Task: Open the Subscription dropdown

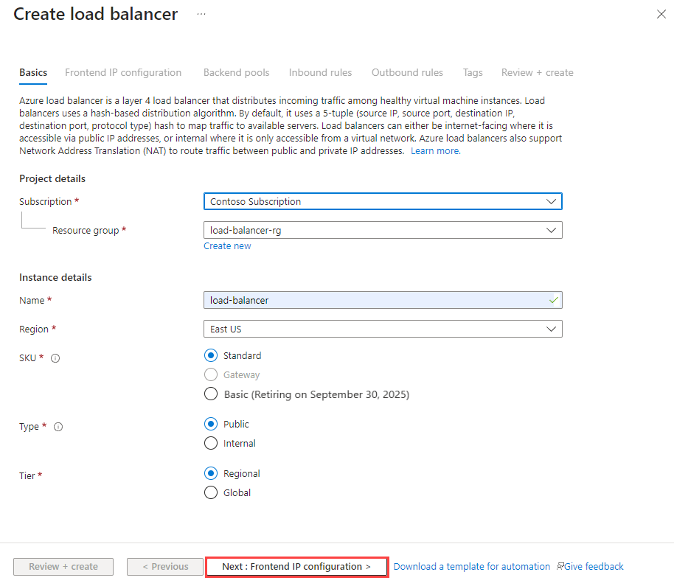Action: (381, 201)
